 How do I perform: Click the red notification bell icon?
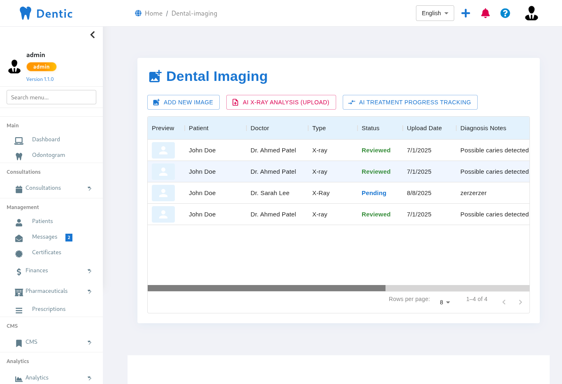click(485, 13)
